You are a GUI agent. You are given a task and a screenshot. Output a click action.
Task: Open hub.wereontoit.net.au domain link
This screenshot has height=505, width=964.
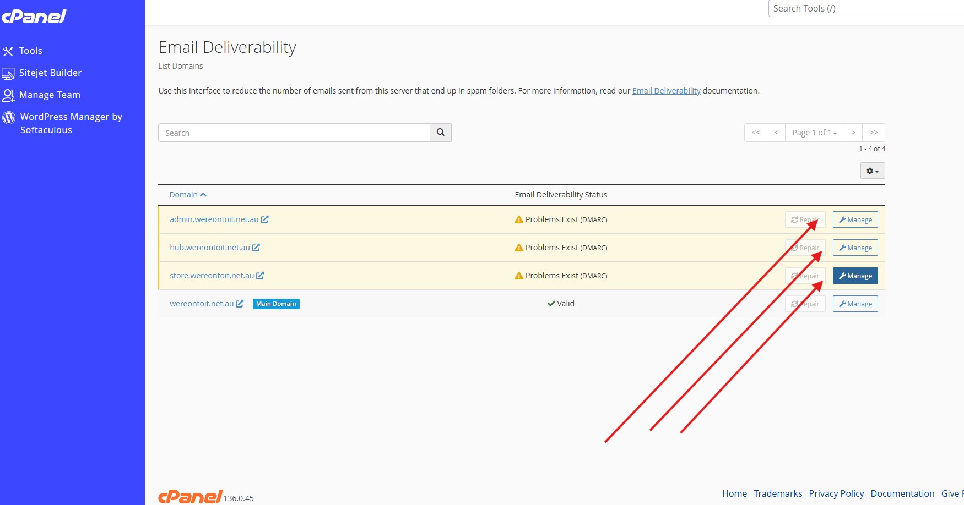pos(209,248)
